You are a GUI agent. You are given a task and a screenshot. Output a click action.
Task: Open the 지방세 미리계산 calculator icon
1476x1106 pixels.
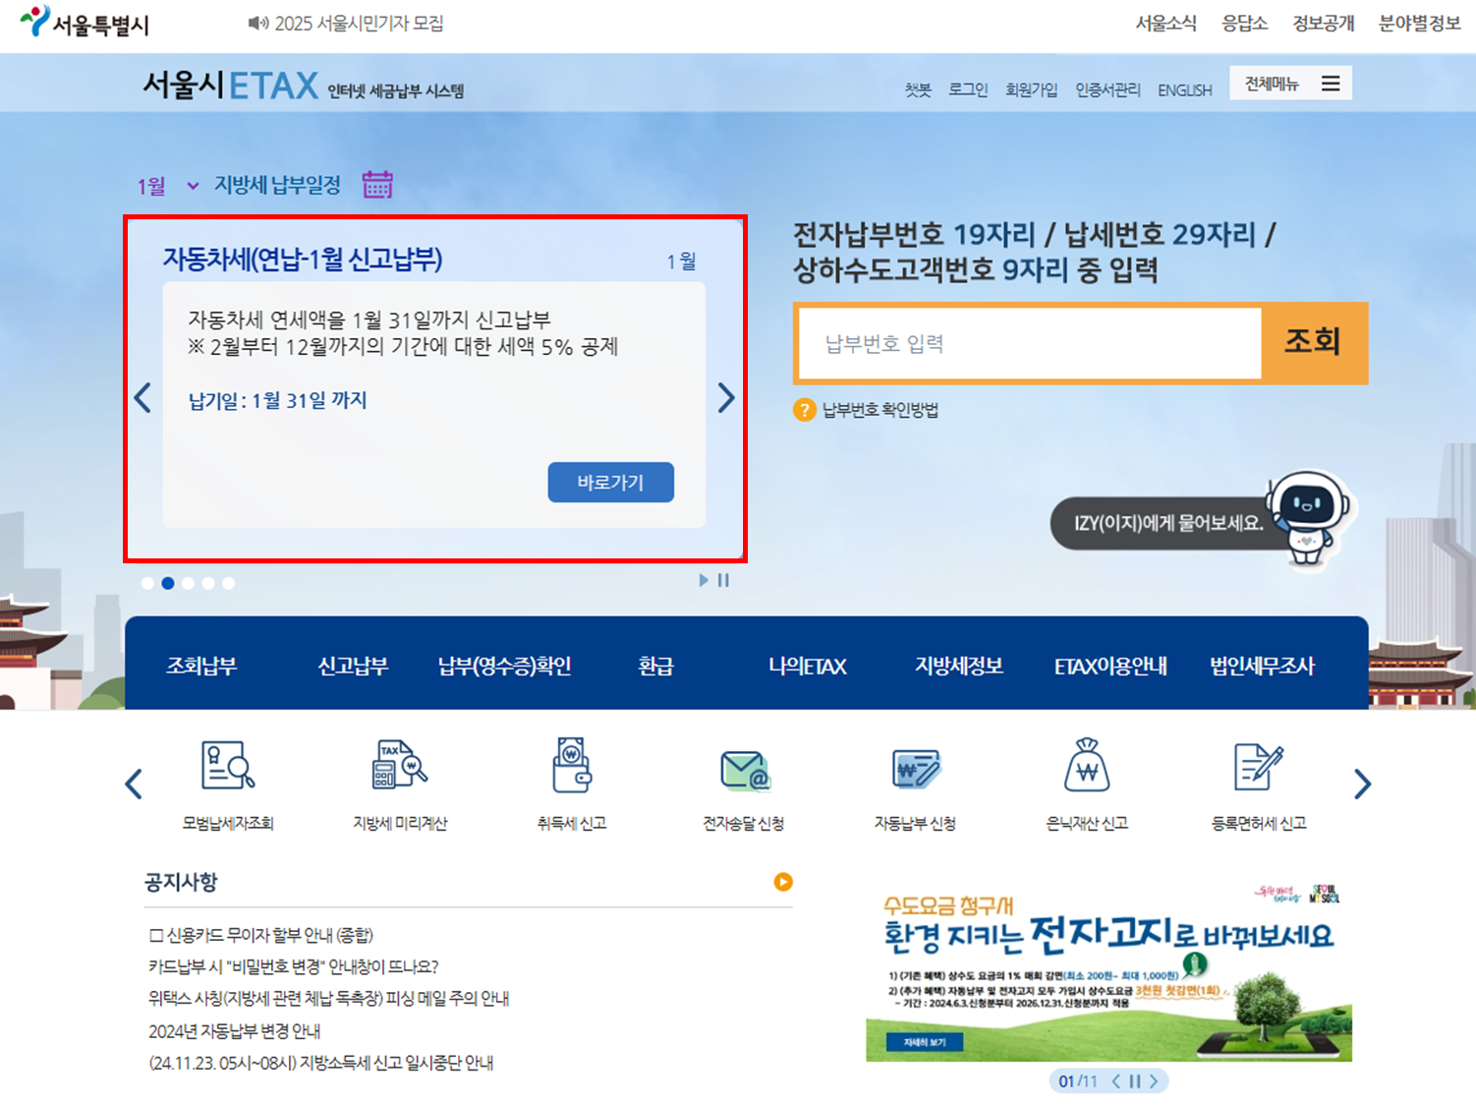tap(400, 766)
